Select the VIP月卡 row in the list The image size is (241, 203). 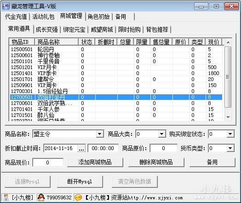tap(116, 67)
